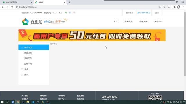This screenshot has height=104, width=186.
Task: Click the localhost:3000/user address bar
Action: (87, 7)
